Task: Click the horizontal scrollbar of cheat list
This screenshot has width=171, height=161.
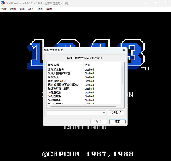Action: coord(83,106)
